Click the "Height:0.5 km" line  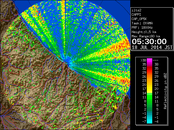tap(144, 32)
